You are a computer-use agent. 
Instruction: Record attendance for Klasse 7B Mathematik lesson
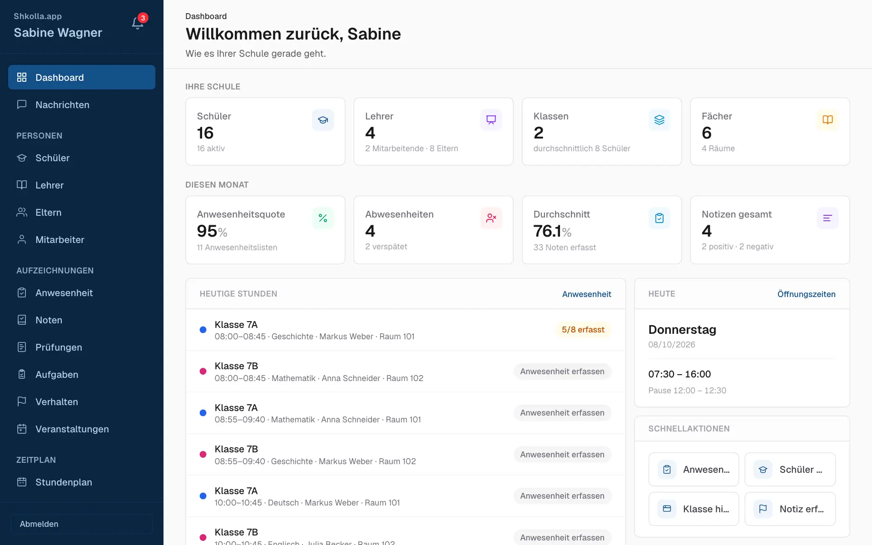(x=562, y=372)
